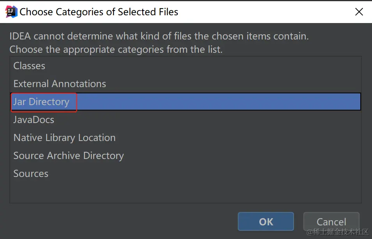The image size is (372, 239).
Task: Click the IntelliJ IDEA logo in title bar
Action: tap(11, 12)
